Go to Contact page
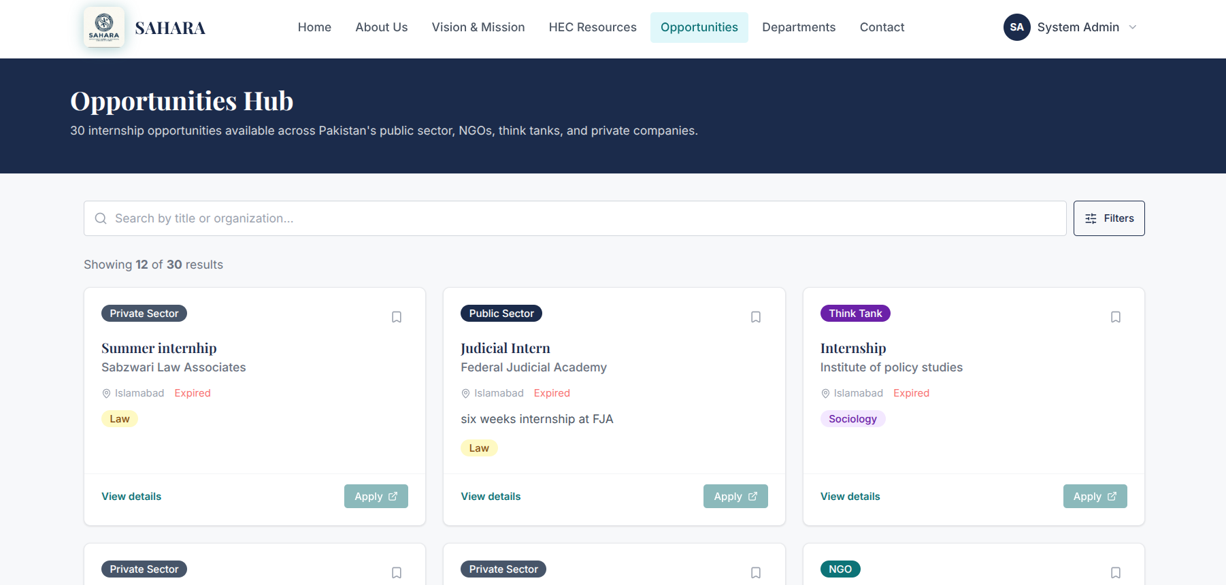The height and width of the screenshot is (585, 1226). (x=882, y=27)
